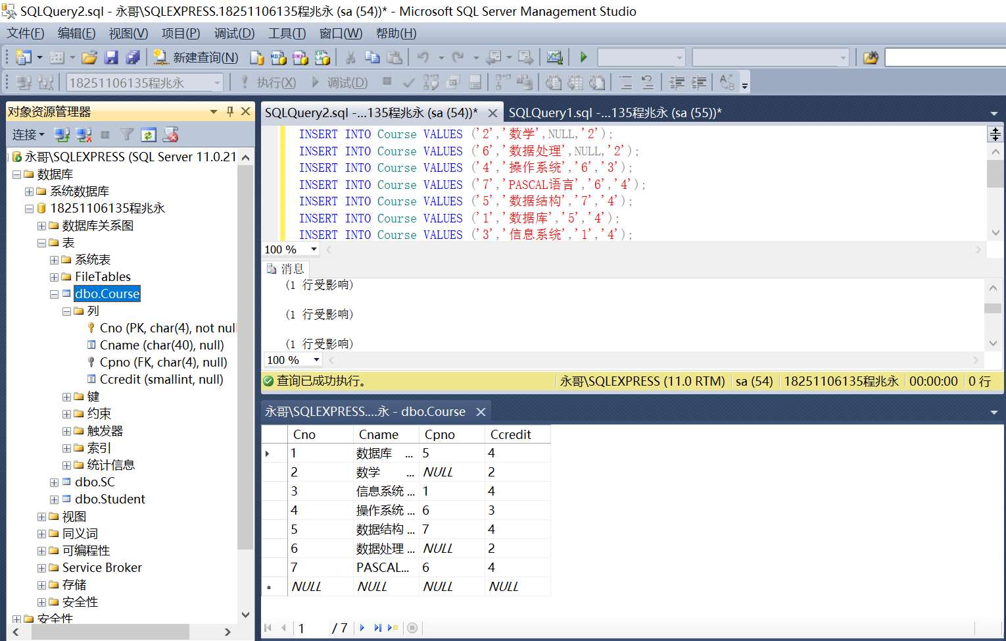Viewport: 1006px width, 641px height.
Task: Click the PASCAL... cell in the grid
Action: point(386,568)
